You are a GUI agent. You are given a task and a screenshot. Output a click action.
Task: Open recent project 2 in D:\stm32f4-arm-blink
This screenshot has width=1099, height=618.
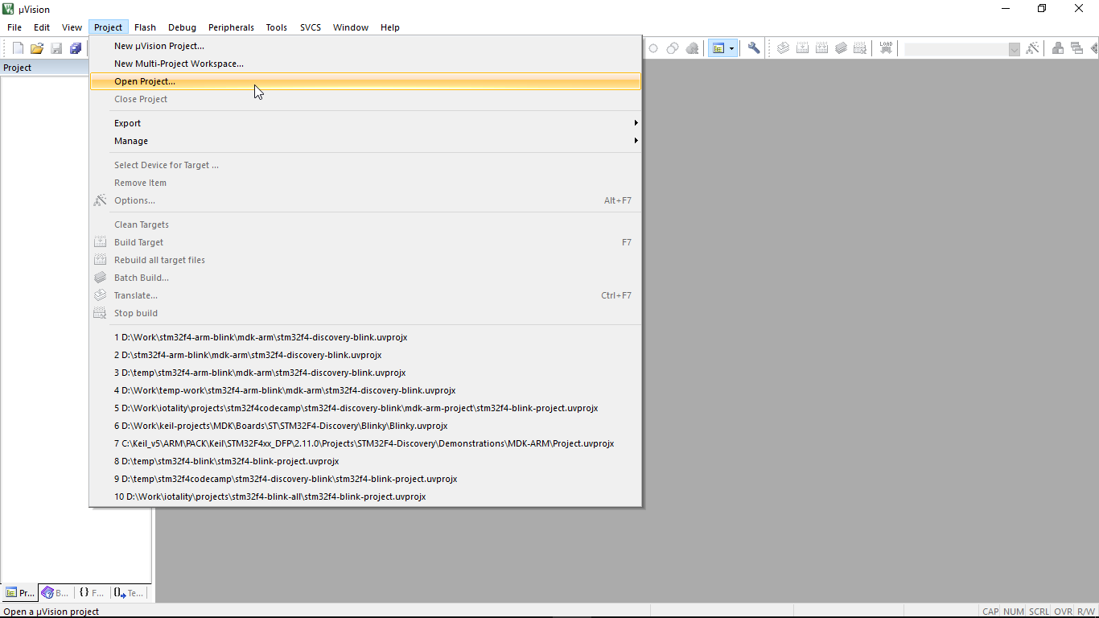click(x=365, y=355)
